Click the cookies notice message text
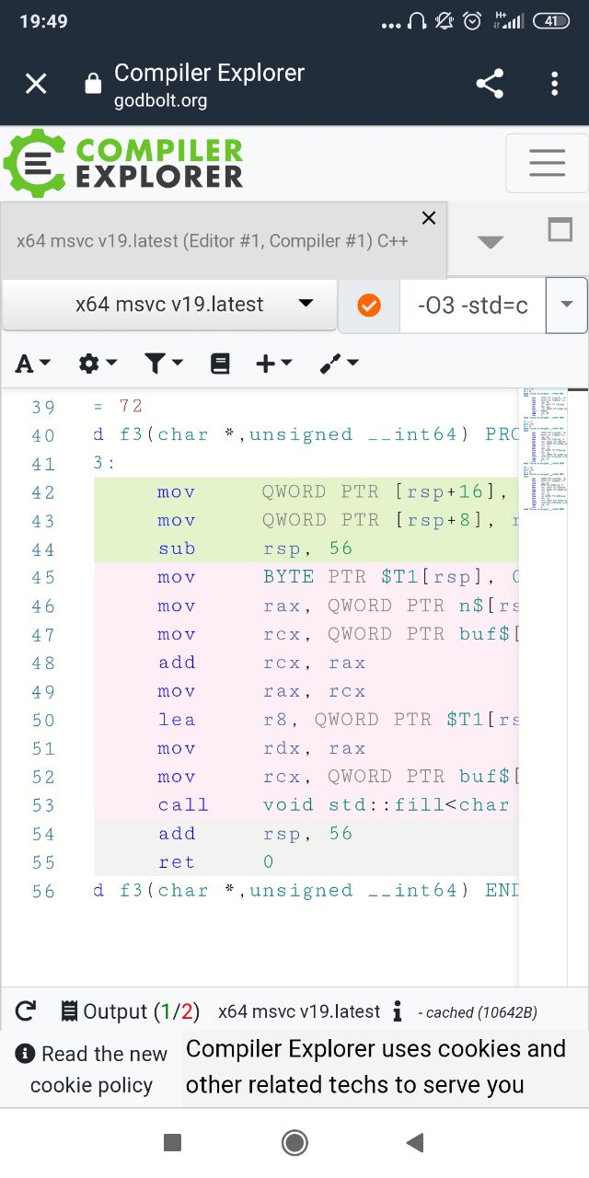Screen dimensions: 589x1178 point(375,1067)
